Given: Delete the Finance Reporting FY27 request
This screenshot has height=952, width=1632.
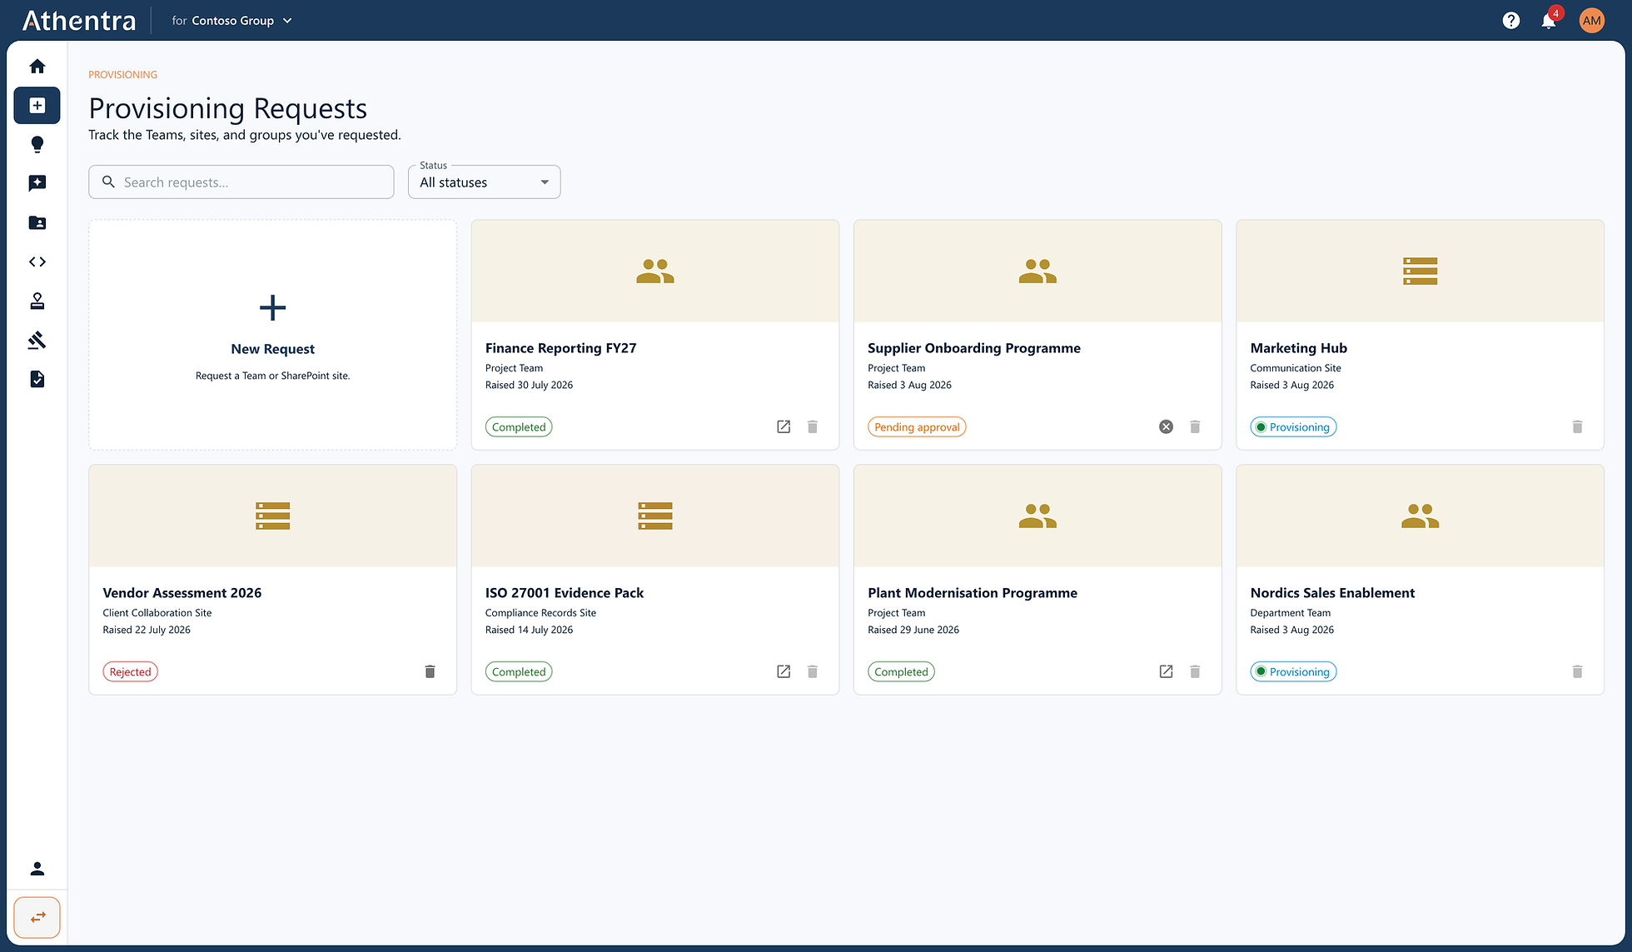Looking at the screenshot, I should click(x=813, y=426).
